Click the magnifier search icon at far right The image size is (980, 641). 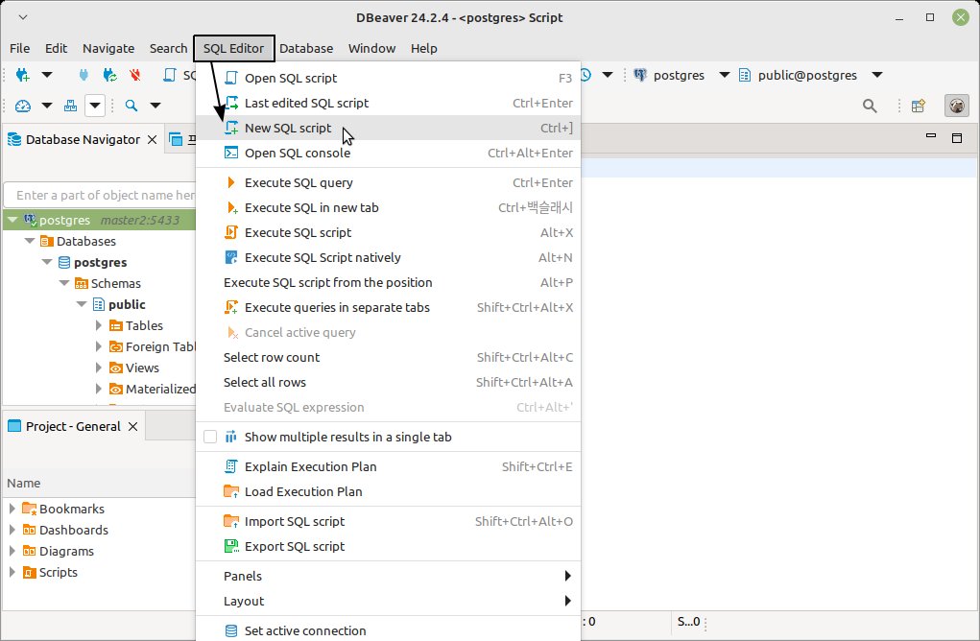tap(870, 106)
